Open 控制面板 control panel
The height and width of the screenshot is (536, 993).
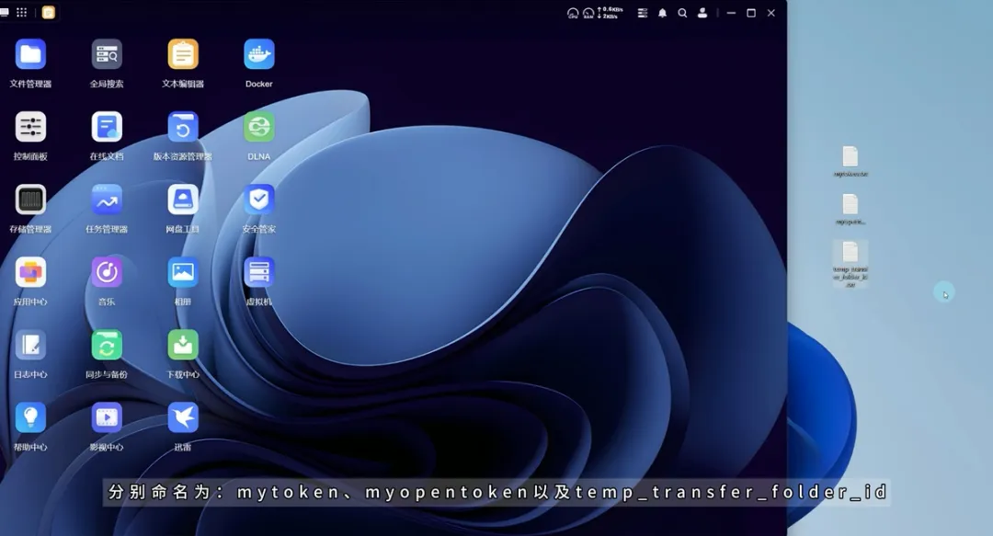point(30,128)
